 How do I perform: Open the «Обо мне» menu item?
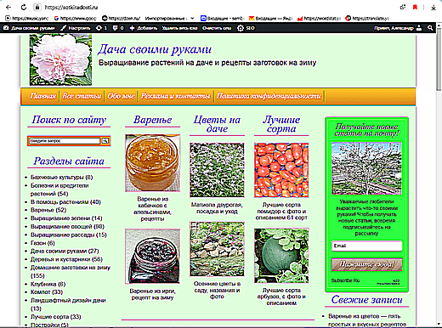point(121,96)
